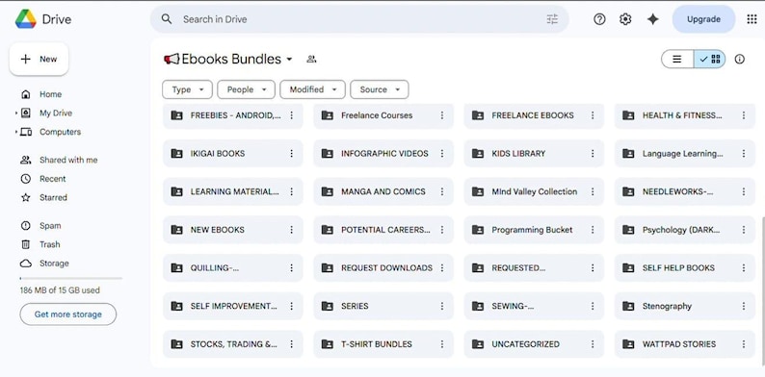Image resolution: width=765 pixels, height=377 pixels.
Task: Open more actions for Stenography folder
Action: [744, 306]
